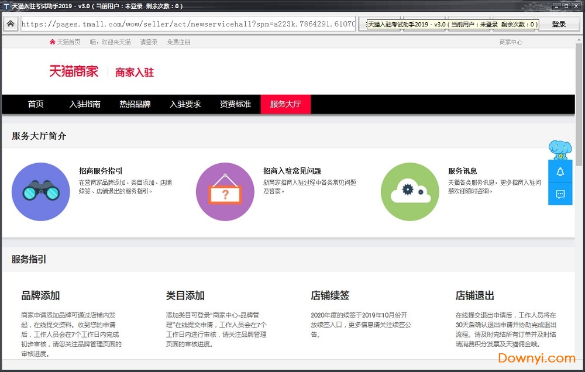Click the blue elephant mascot
This screenshot has height=372, width=585.
tap(560, 149)
